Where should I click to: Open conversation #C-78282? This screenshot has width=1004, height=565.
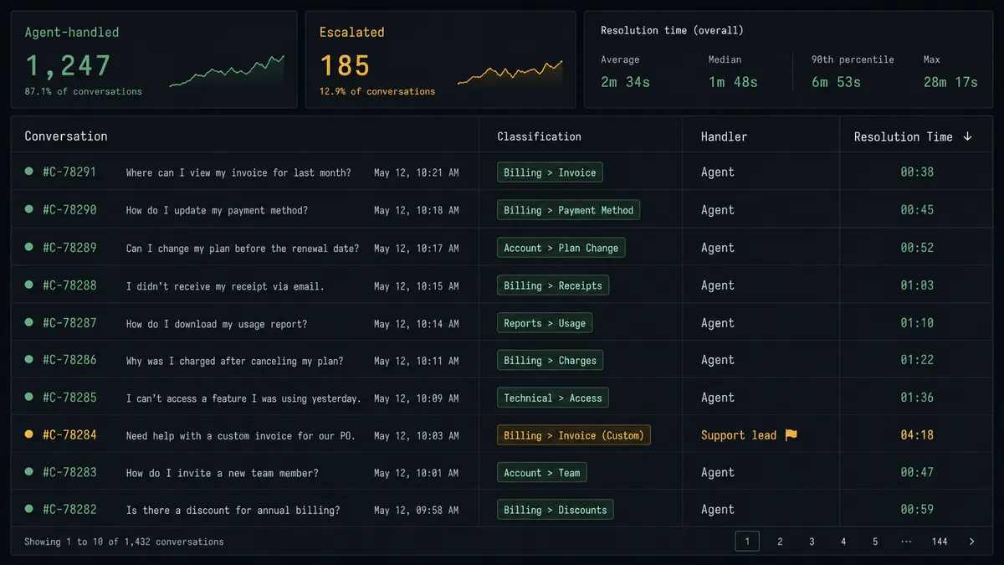pyautogui.click(x=69, y=509)
